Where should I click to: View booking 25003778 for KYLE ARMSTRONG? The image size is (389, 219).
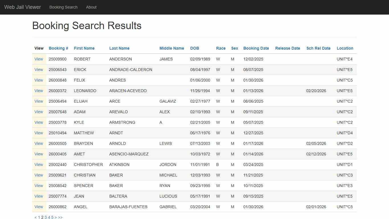click(x=39, y=122)
